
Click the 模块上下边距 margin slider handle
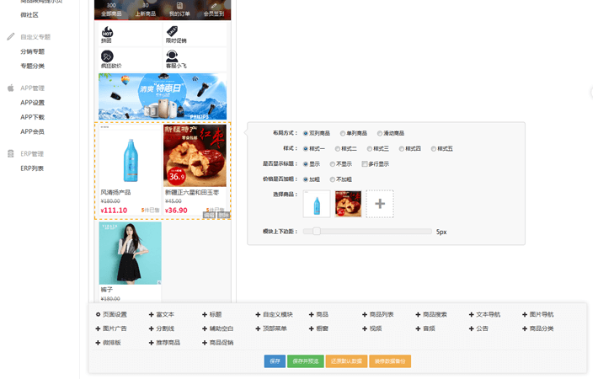[317, 232]
